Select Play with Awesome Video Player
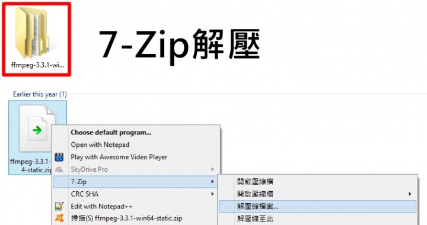Viewport: 427px width, 225px height. point(136,157)
